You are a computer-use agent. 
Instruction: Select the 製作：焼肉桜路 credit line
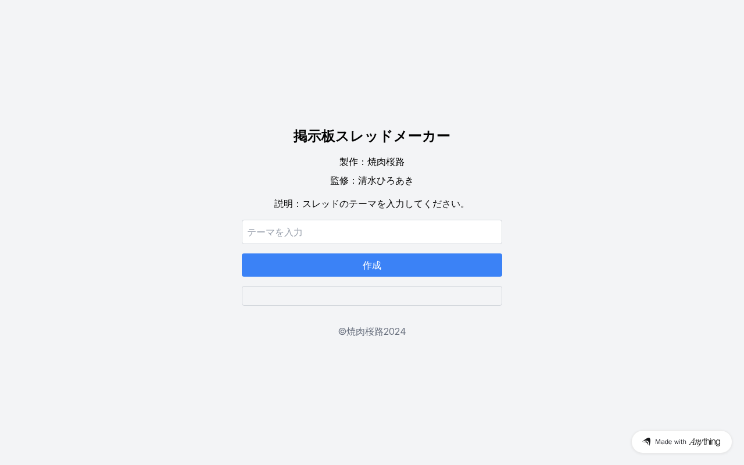pyautogui.click(x=372, y=162)
